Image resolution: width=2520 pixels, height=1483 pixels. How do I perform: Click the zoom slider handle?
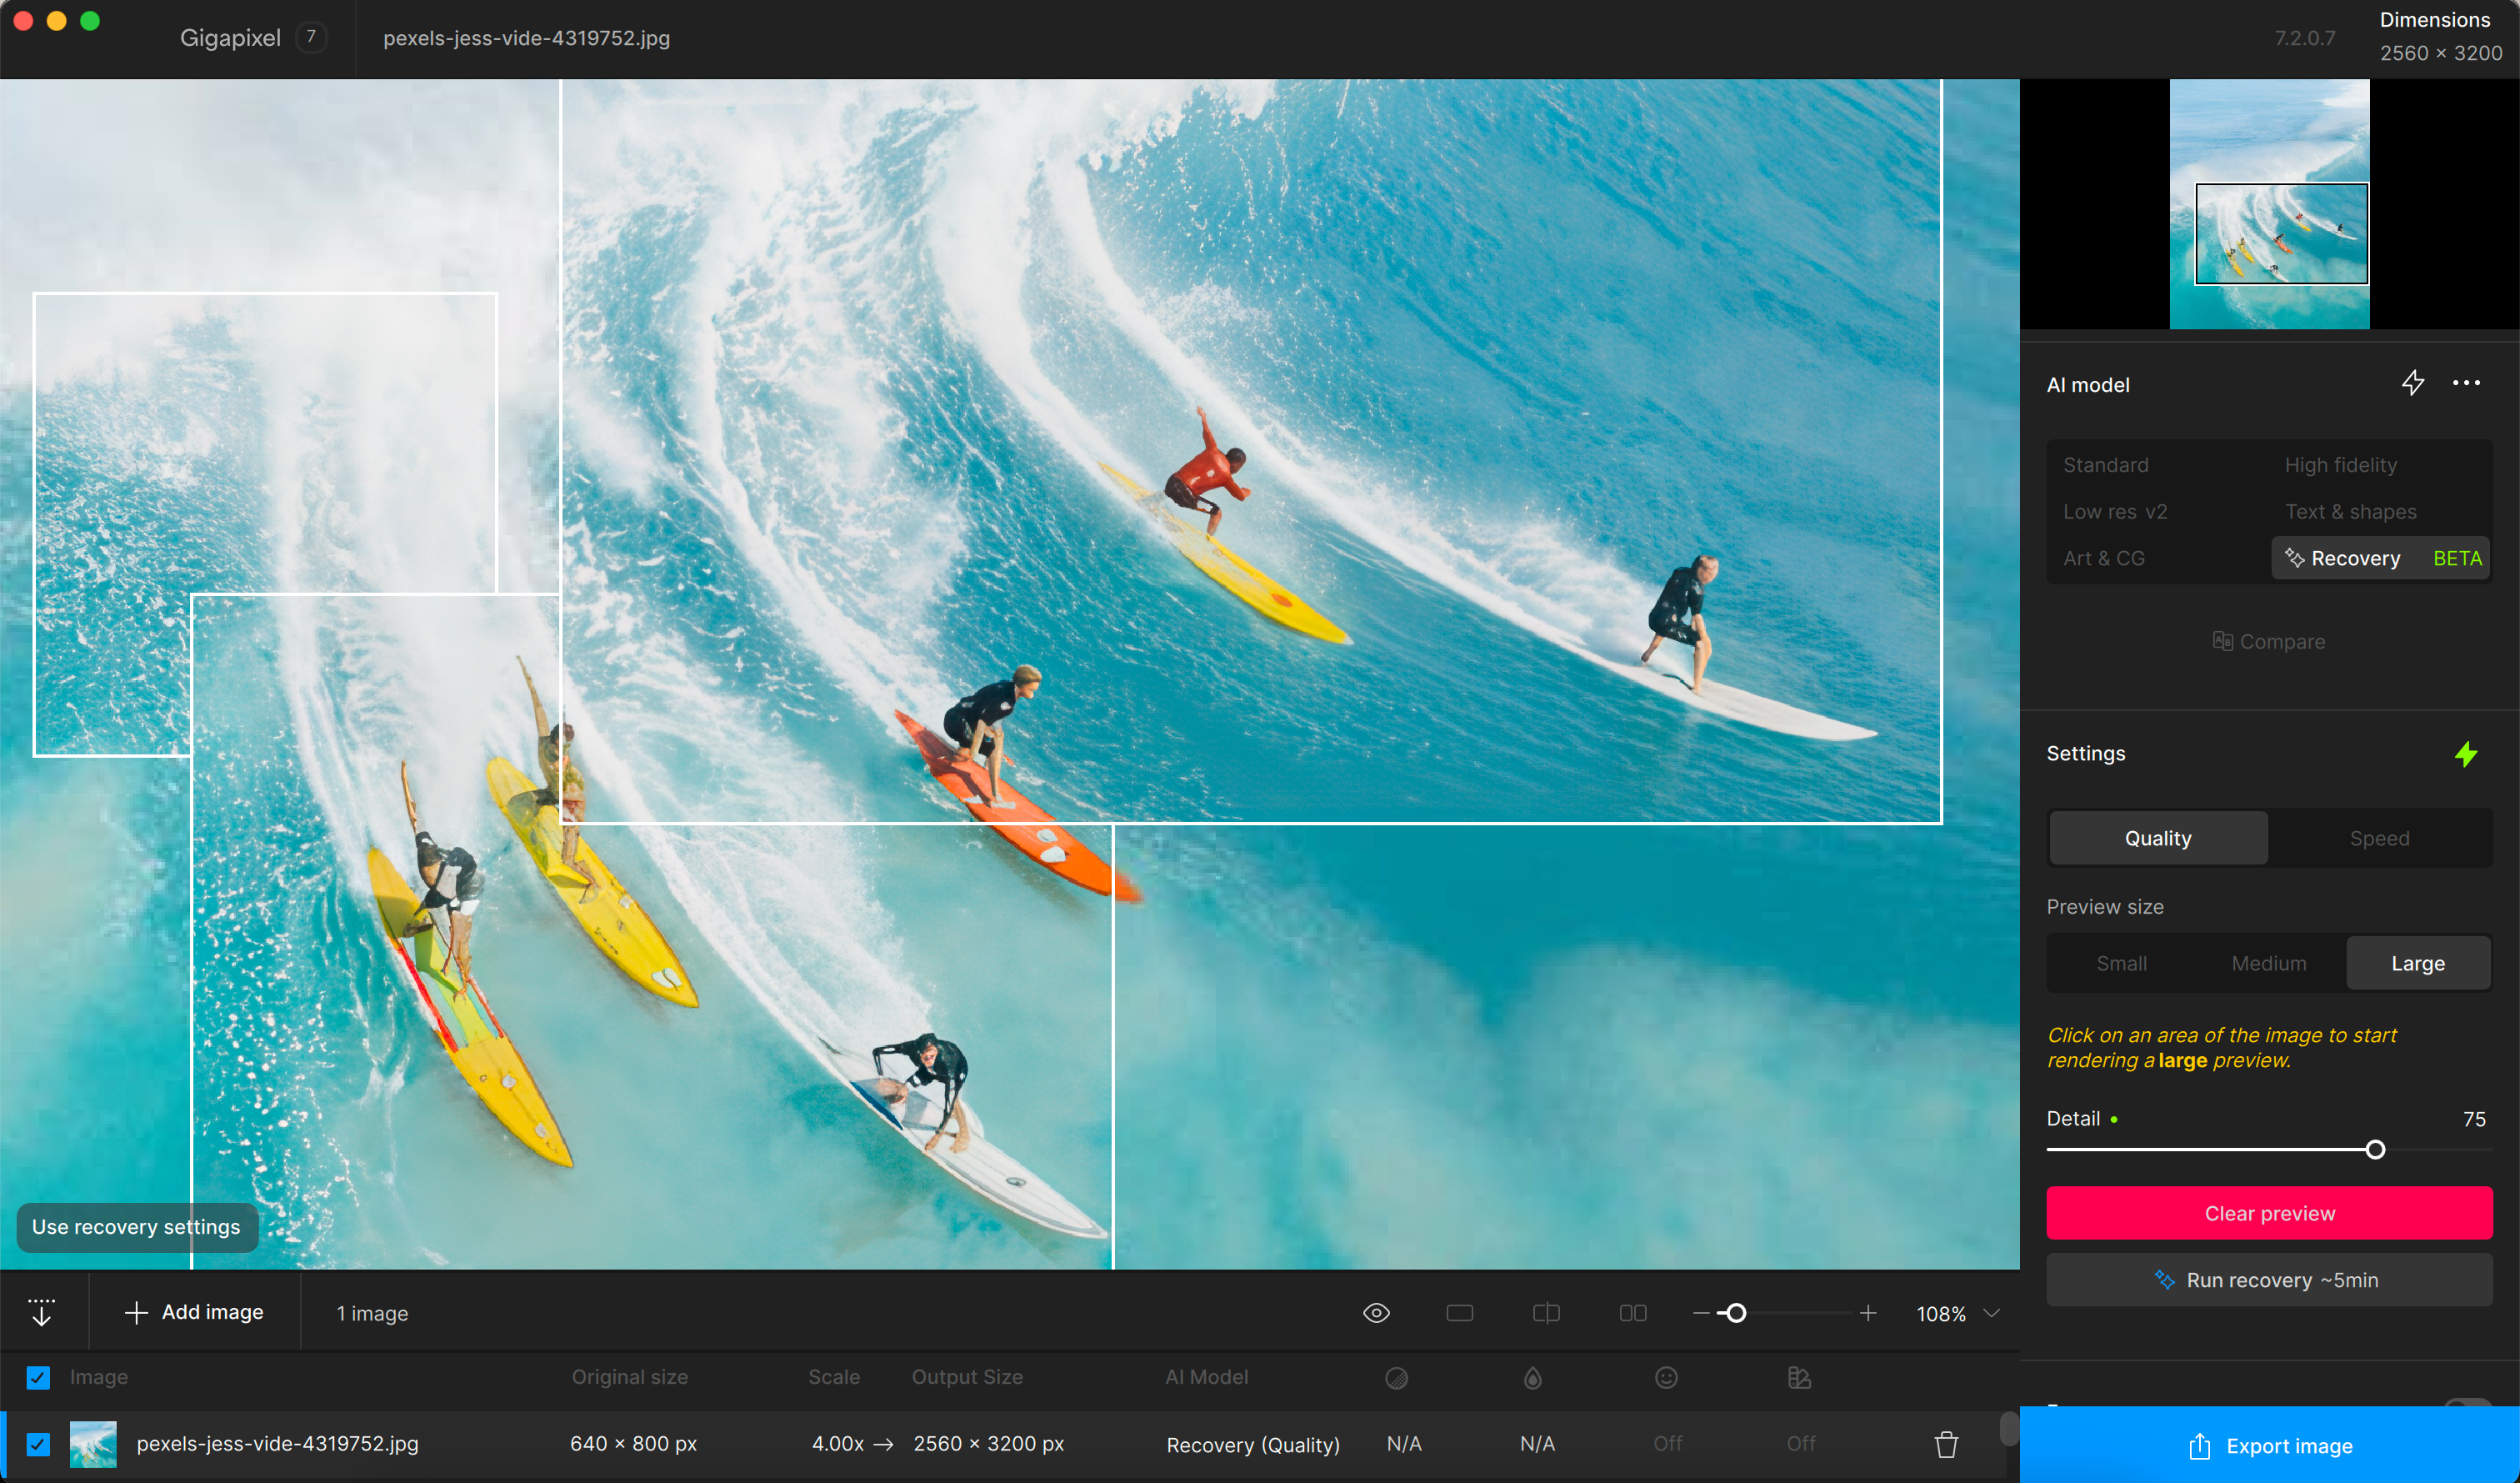pos(1736,1313)
